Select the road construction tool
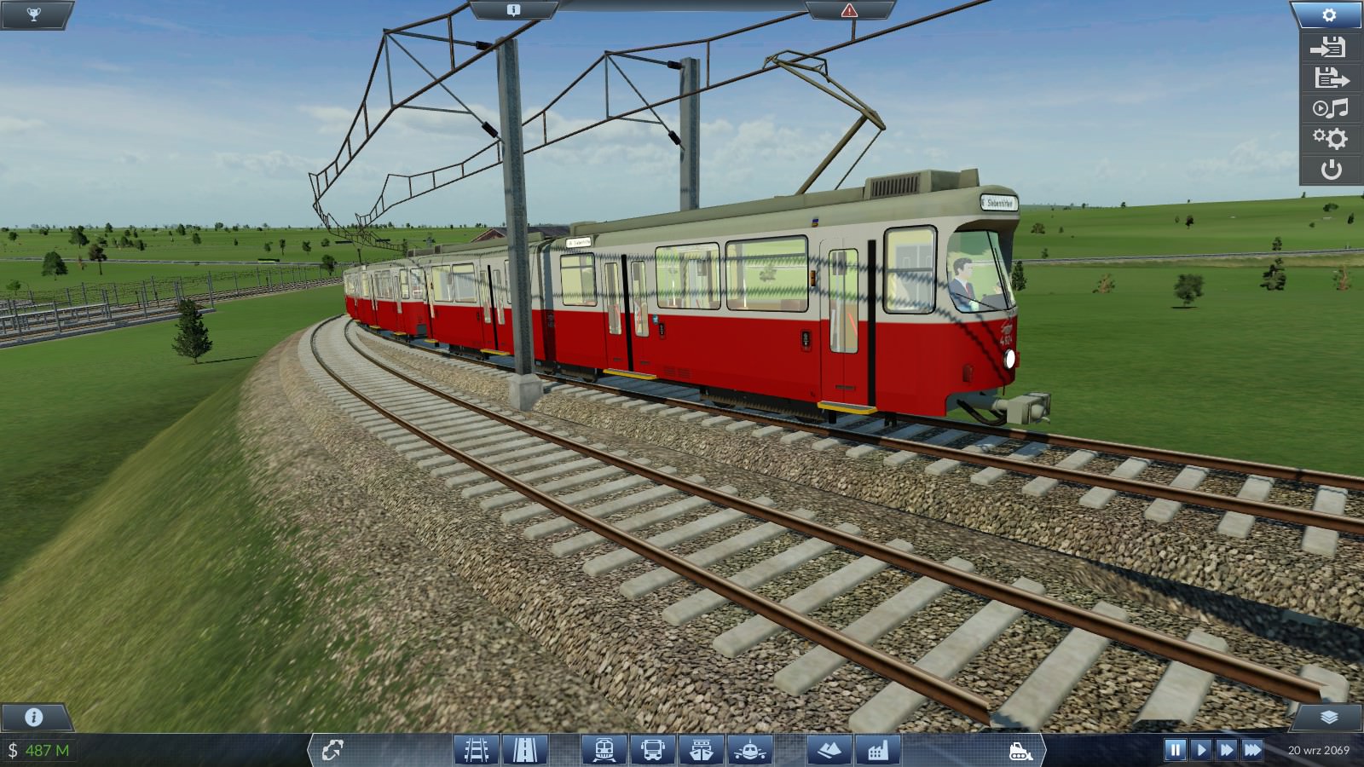 coord(525,750)
